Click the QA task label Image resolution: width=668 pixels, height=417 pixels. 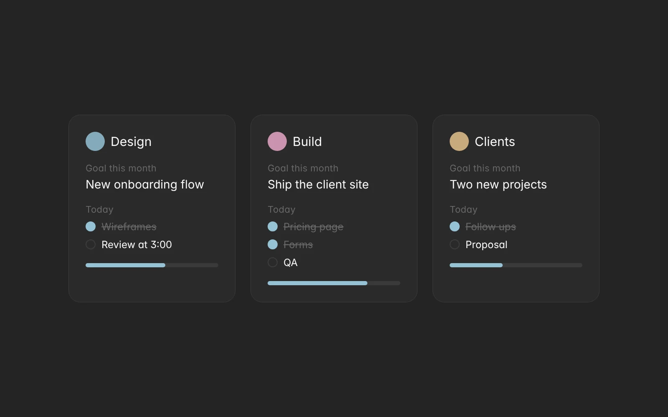click(291, 263)
